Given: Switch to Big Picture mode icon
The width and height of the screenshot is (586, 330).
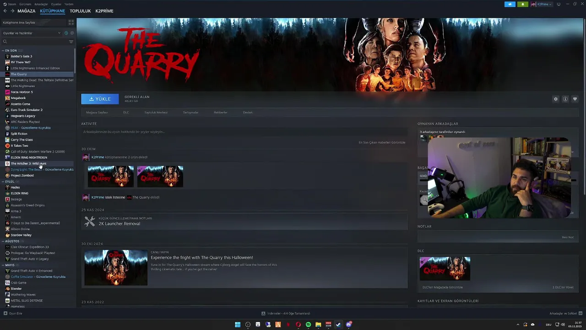Looking at the screenshot, I should (559, 4).
